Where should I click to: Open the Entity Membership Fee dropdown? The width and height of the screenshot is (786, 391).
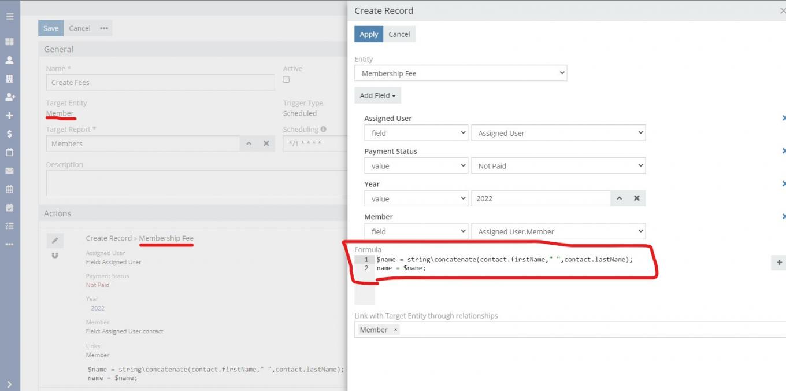pyautogui.click(x=460, y=73)
